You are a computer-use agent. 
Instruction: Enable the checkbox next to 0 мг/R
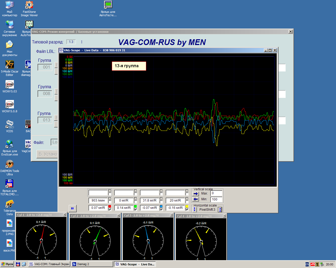click(x=135, y=202)
